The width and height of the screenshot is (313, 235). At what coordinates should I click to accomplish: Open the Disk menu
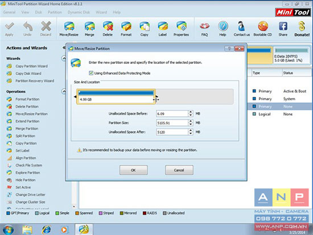pyautogui.click(x=38, y=12)
